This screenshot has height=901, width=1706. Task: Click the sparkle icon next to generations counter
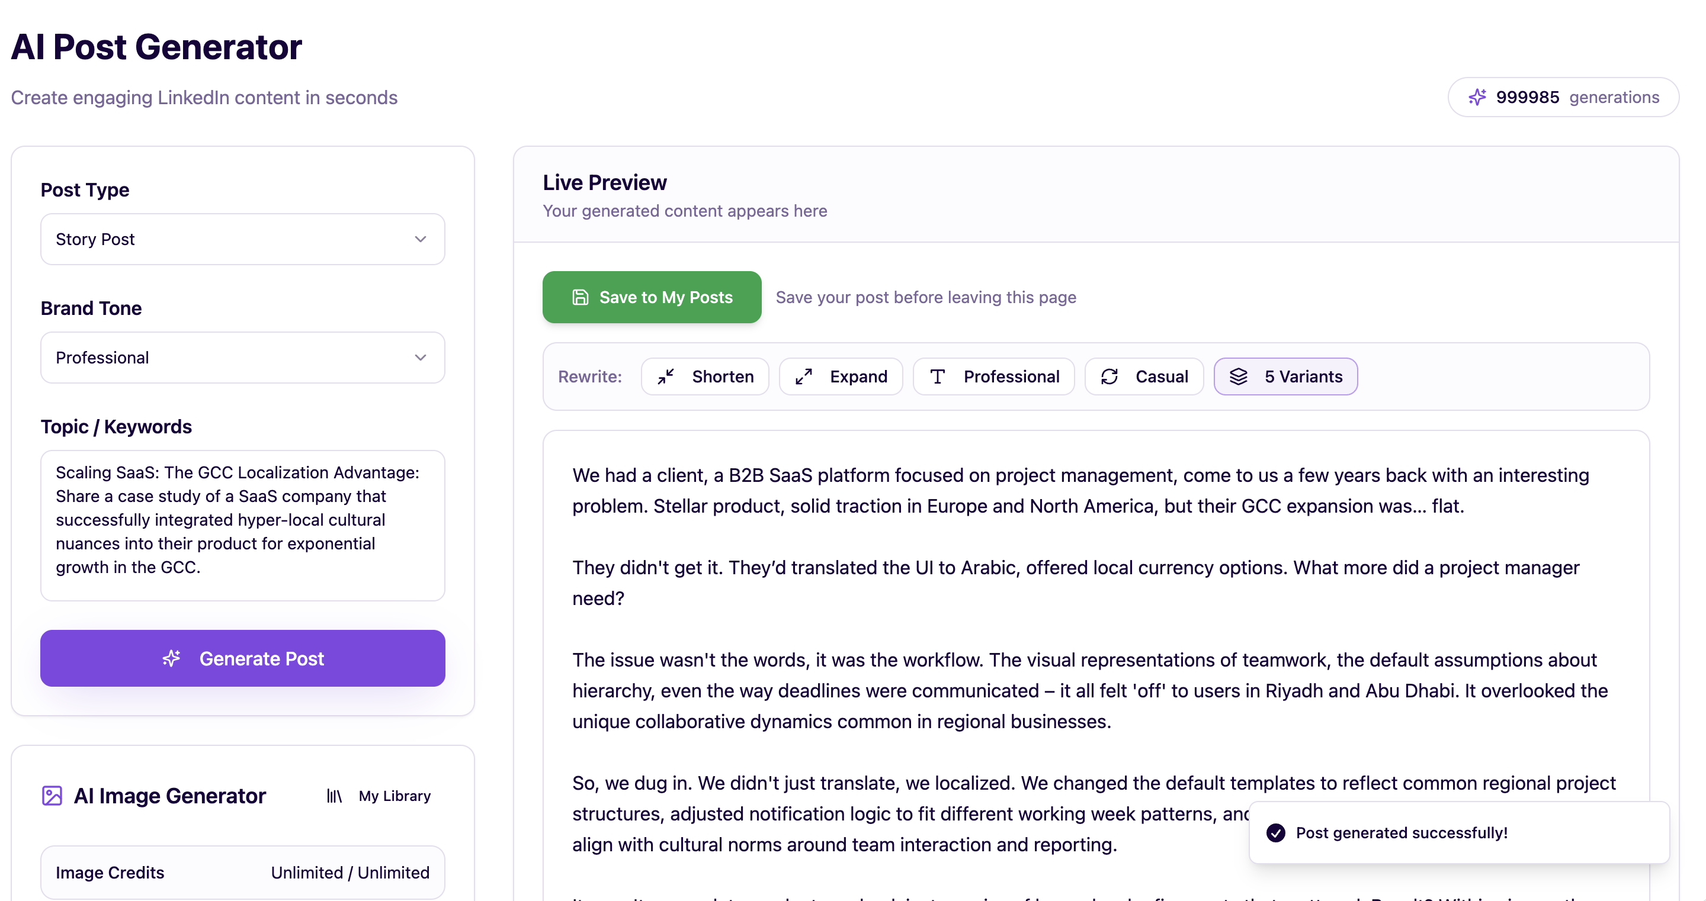(x=1477, y=96)
